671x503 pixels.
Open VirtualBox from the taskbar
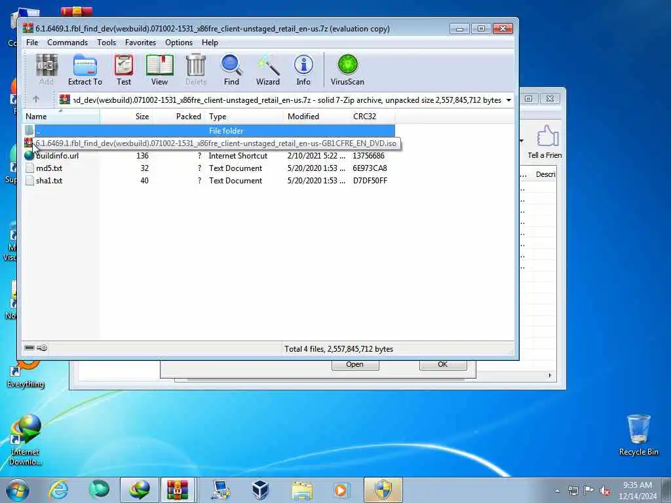(x=260, y=490)
